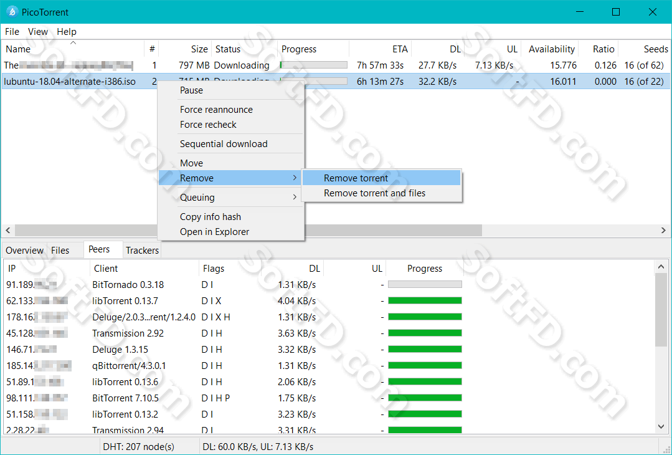Expand the Queuing submenu
Screen dimensions: 672x455
(x=232, y=197)
